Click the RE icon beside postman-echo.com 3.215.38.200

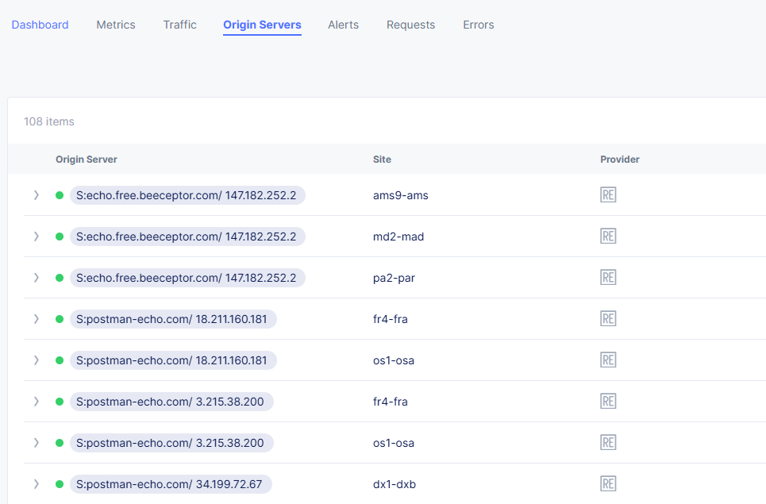(608, 401)
